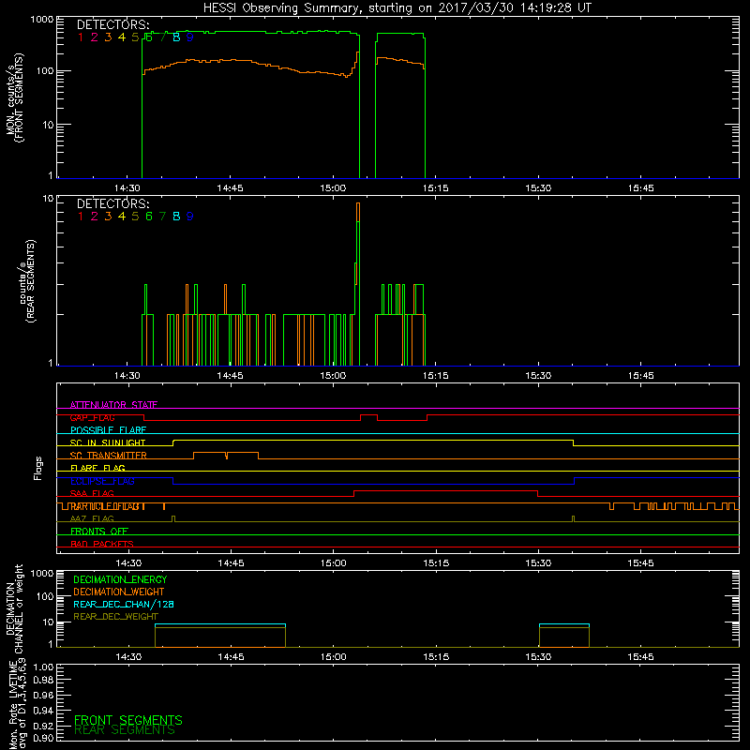Click the FLARE_FLAG label
750x750 pixels.
97,468
